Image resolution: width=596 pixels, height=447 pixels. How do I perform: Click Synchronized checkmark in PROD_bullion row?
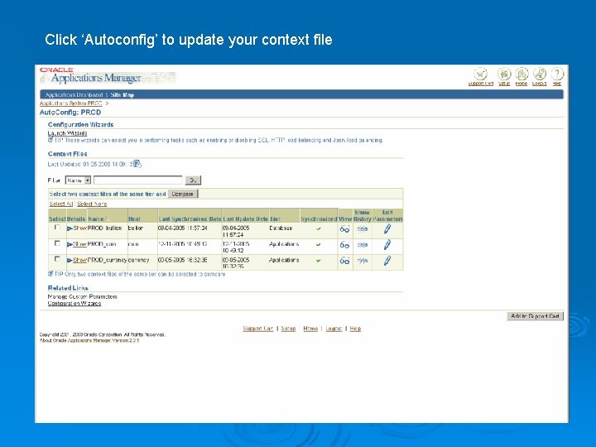tap(319, 228)
